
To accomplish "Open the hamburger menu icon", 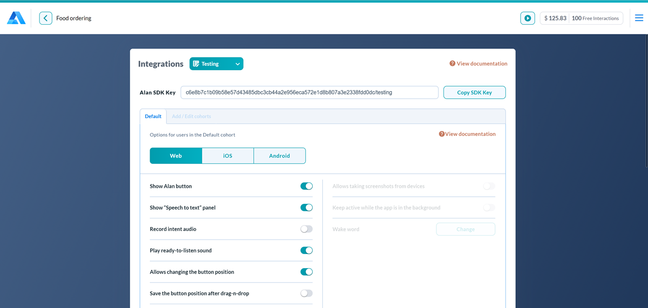I will (x=639, y=18).
